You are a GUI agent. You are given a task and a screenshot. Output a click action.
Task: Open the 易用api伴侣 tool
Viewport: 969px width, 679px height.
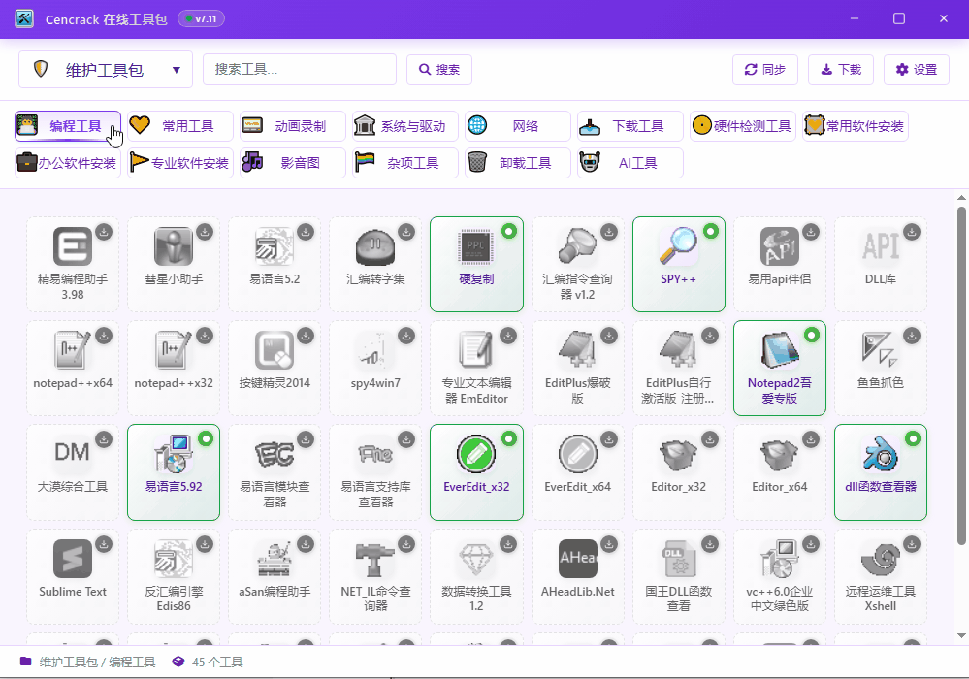click(779, 265)
